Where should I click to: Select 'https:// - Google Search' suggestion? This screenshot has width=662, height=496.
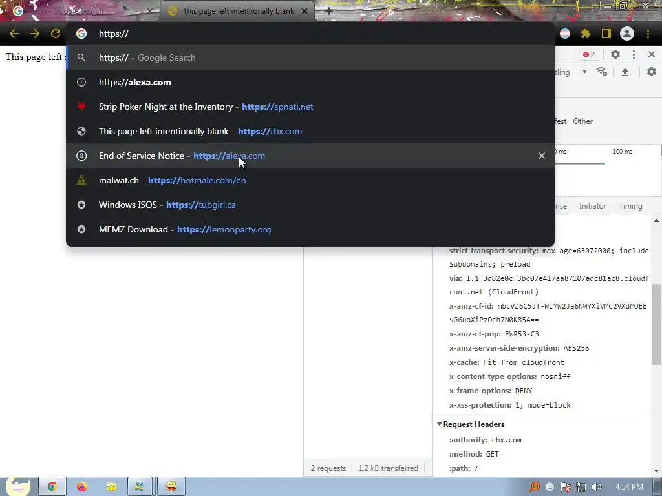click(310, 57)
